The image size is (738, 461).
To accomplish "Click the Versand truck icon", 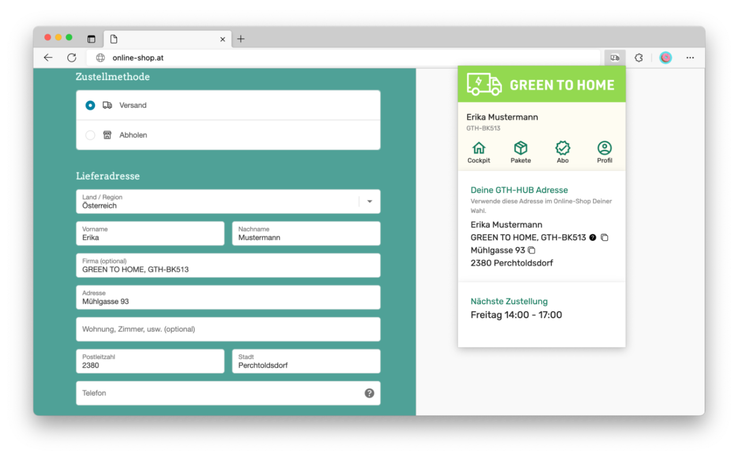I will 107,105.
